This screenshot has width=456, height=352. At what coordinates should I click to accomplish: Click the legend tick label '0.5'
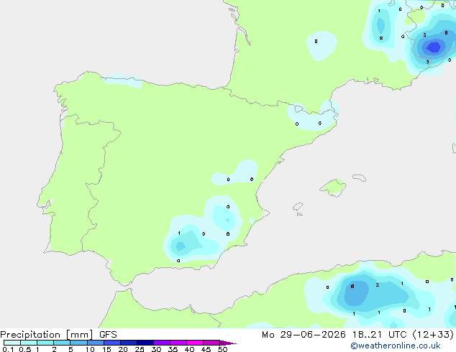24,349
